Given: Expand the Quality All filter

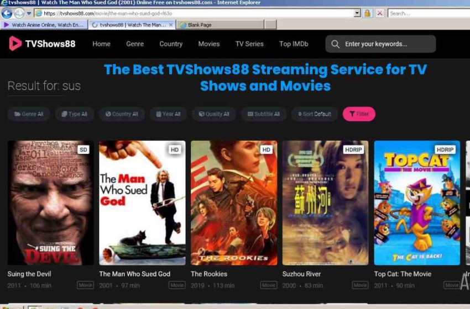Looking at the screenshot, I should click(214, 114).
